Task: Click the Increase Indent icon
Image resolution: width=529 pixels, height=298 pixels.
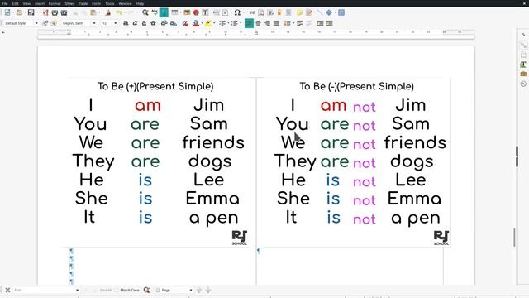Action: (320, 23)
